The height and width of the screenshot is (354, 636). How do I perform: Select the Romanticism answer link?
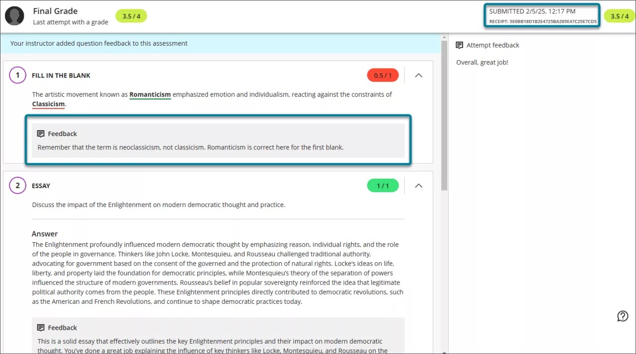tap(150, 94)
